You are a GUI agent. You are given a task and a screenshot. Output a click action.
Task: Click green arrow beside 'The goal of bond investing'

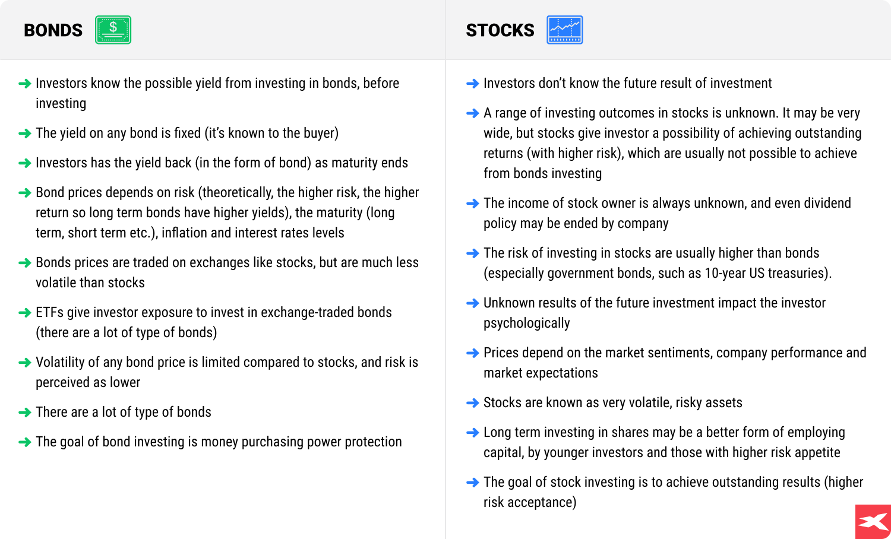tap(25, 442)
